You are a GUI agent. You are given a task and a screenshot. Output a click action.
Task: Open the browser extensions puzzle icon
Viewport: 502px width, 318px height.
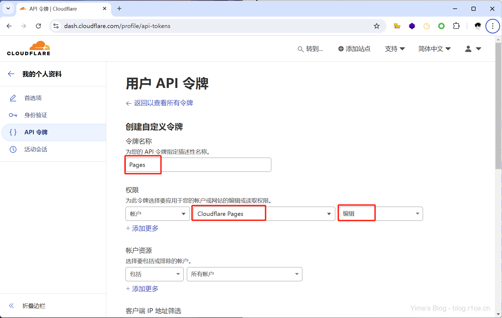[456, 26]
